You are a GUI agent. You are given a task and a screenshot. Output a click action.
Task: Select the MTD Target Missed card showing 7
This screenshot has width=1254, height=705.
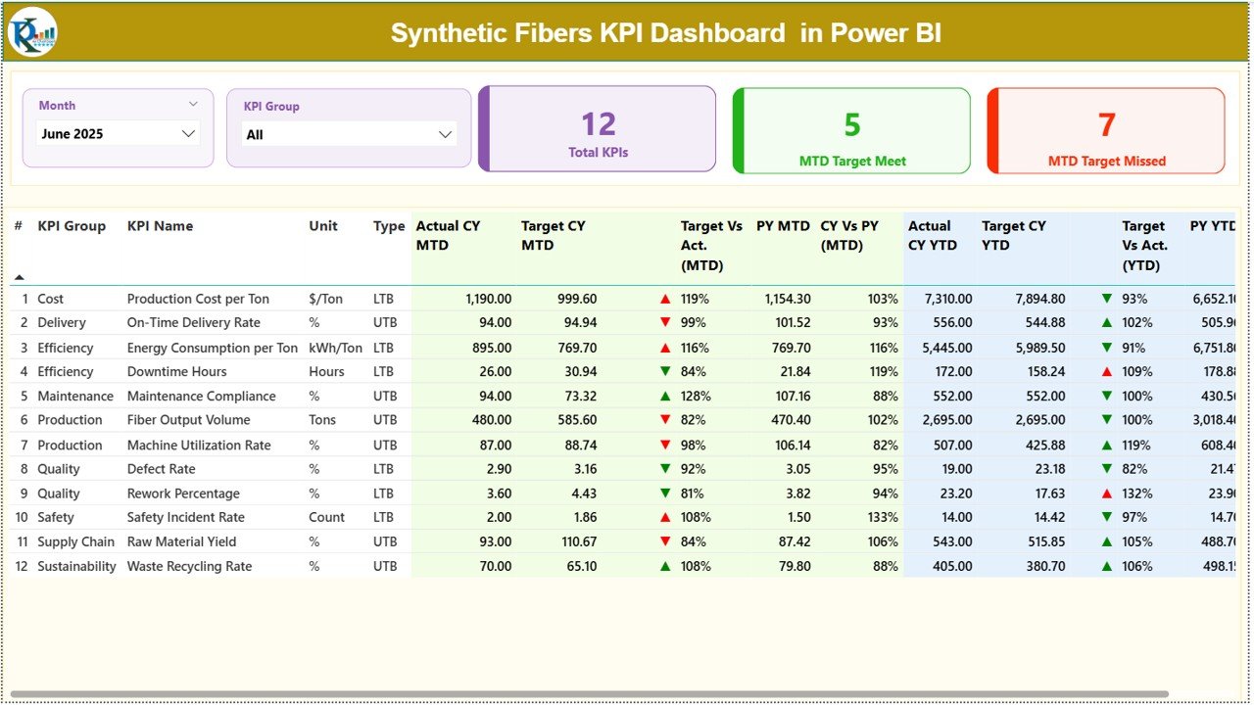pos(1106,130)
